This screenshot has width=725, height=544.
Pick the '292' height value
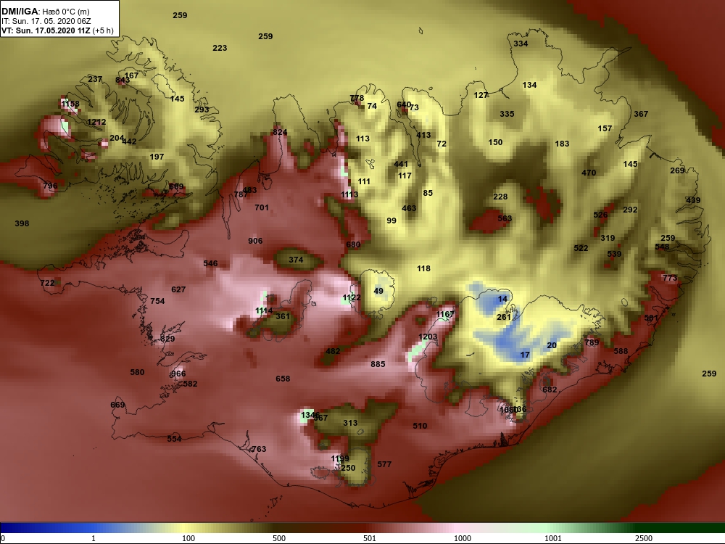point(630,210)
